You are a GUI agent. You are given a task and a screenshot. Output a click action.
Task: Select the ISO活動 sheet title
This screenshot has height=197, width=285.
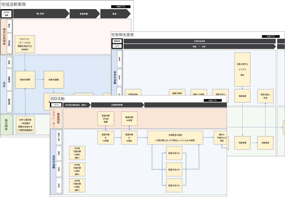(57, 99)
